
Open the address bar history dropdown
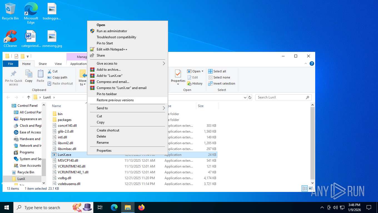coord(245,97)
